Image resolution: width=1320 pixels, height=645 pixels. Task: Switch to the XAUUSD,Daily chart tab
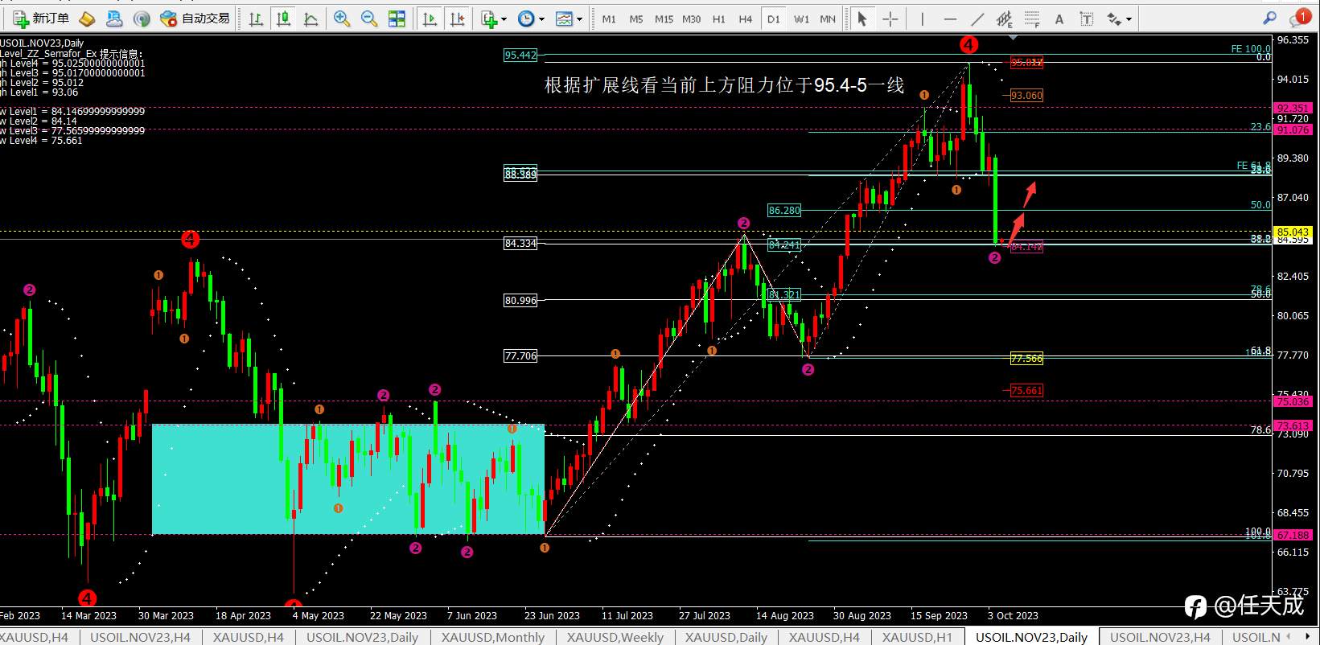726,637
